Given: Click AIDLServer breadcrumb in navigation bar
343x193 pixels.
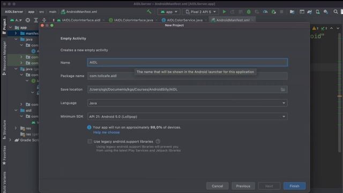Looking at the screenshot, I should coord(14,12).
